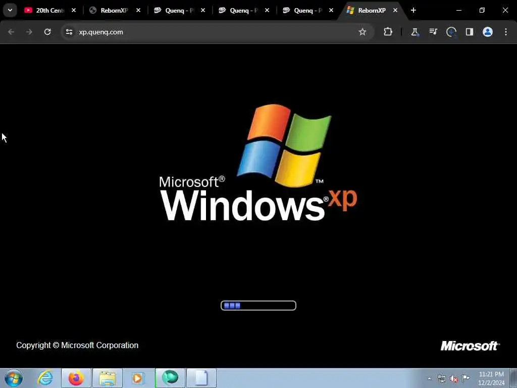Open the media controls icon
The height and width of the screenshot is (388, 517).
coord(433,32)
